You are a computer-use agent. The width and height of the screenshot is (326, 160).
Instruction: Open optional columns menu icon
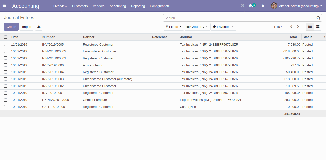[325, 37]
